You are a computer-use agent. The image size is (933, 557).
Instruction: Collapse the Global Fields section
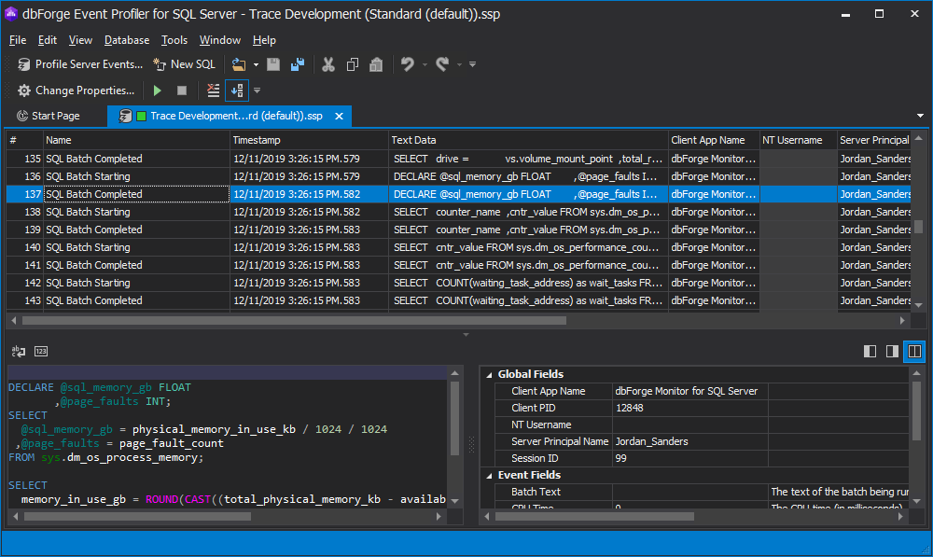(x=488, y=374)
